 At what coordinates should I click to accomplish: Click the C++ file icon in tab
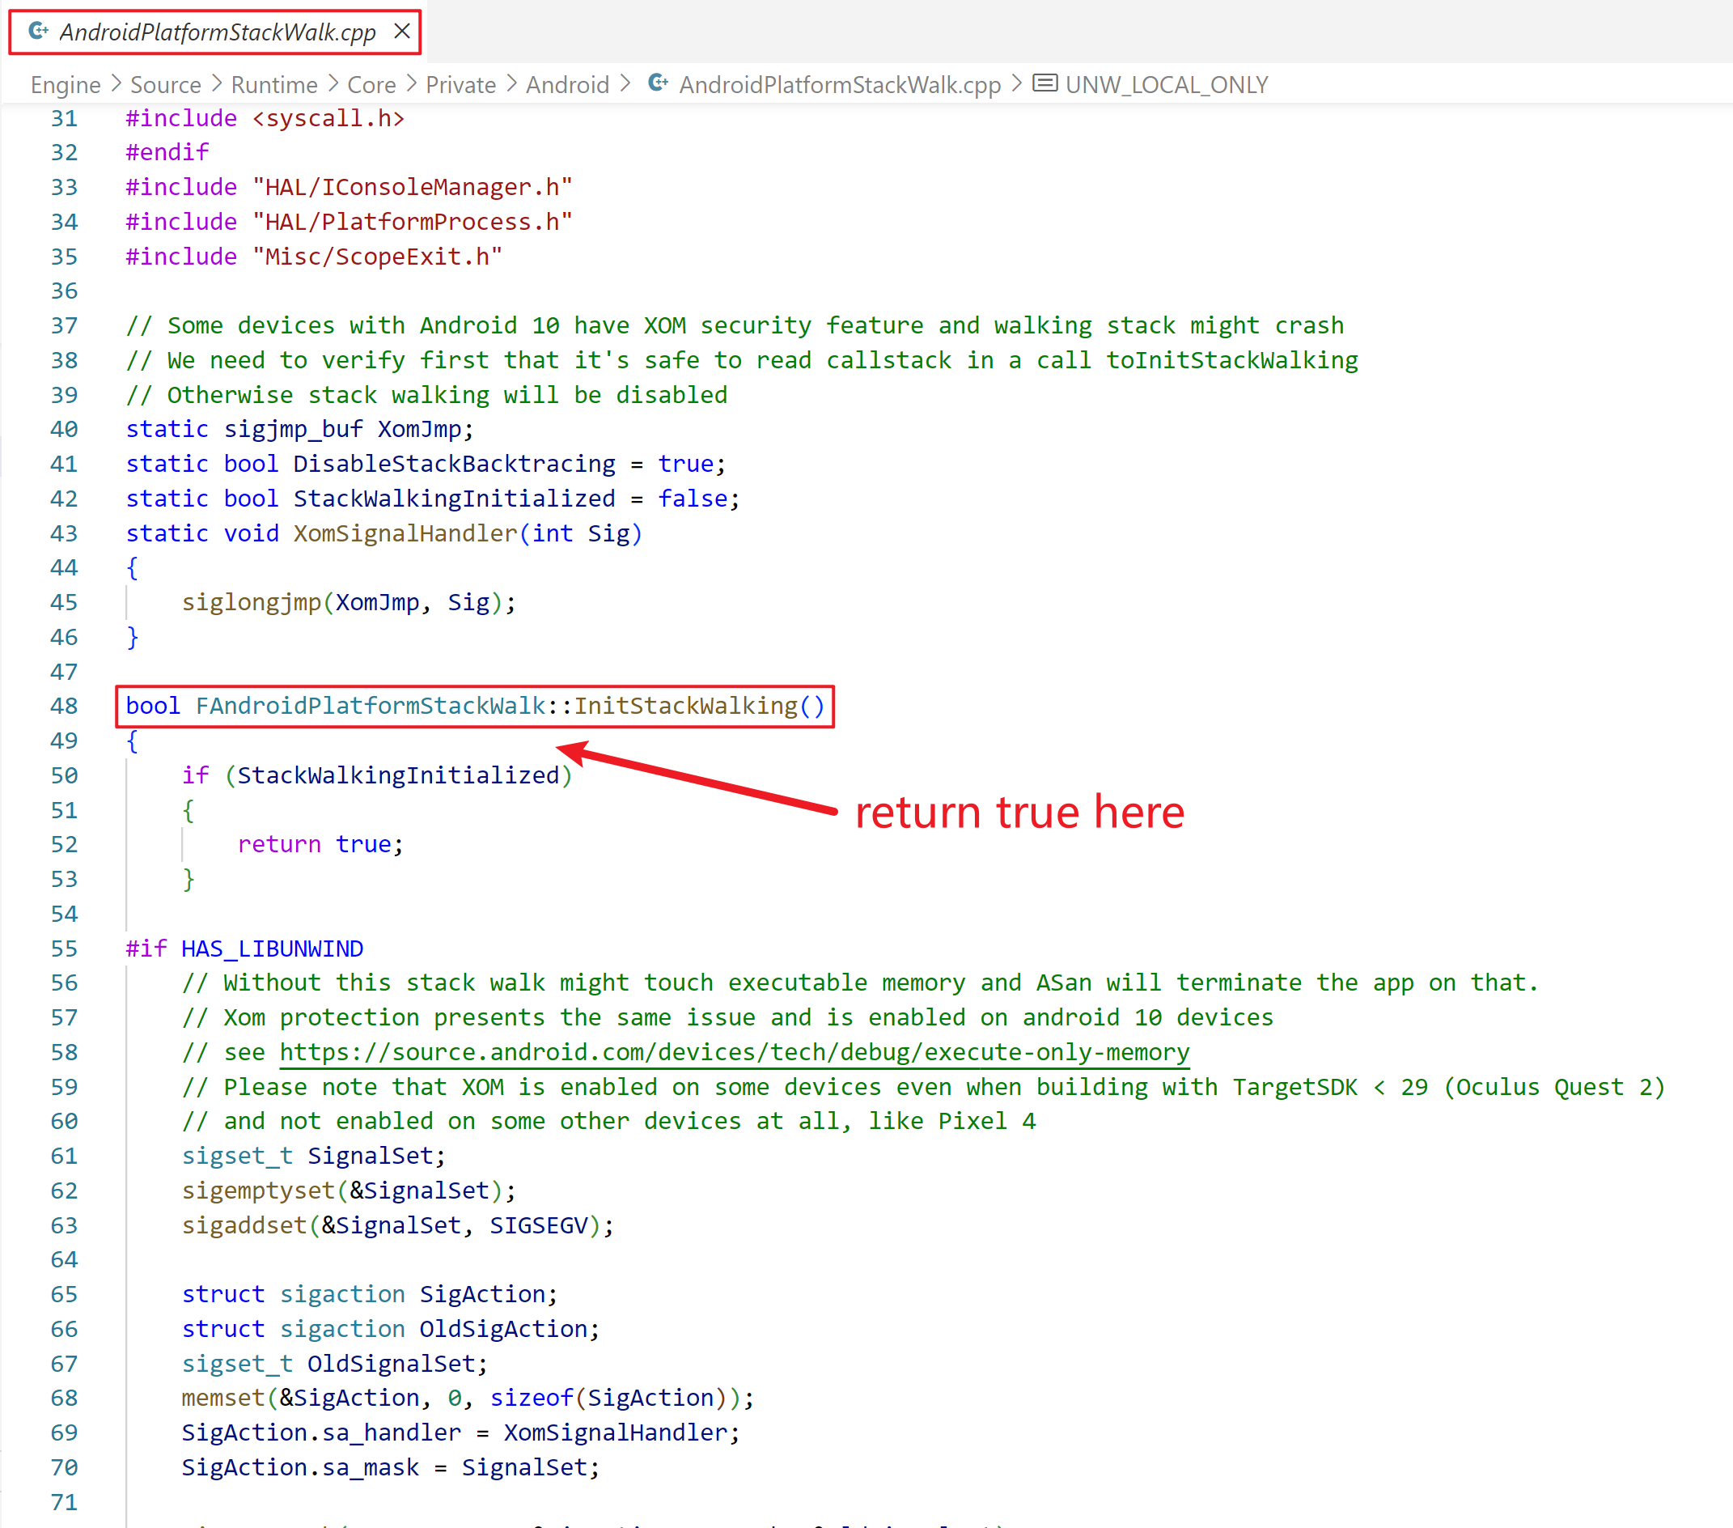tap(38, 32)
